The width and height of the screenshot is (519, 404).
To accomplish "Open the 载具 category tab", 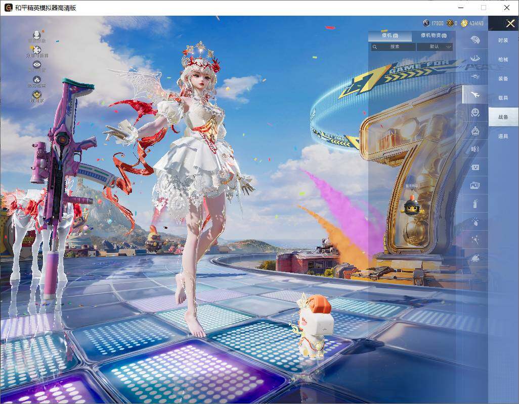I will (x=503, y=98).
